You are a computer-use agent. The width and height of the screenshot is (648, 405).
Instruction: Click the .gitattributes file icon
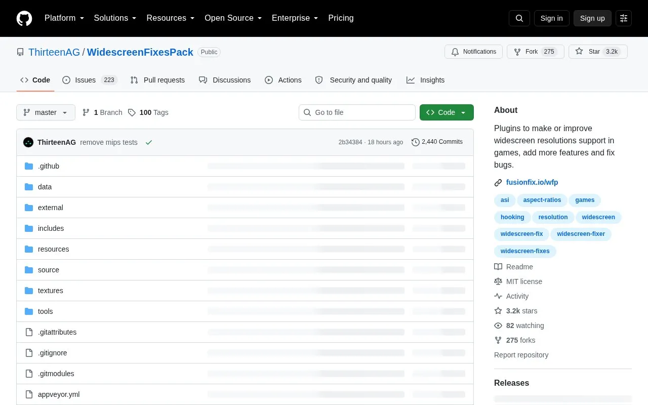click(29, 332)
